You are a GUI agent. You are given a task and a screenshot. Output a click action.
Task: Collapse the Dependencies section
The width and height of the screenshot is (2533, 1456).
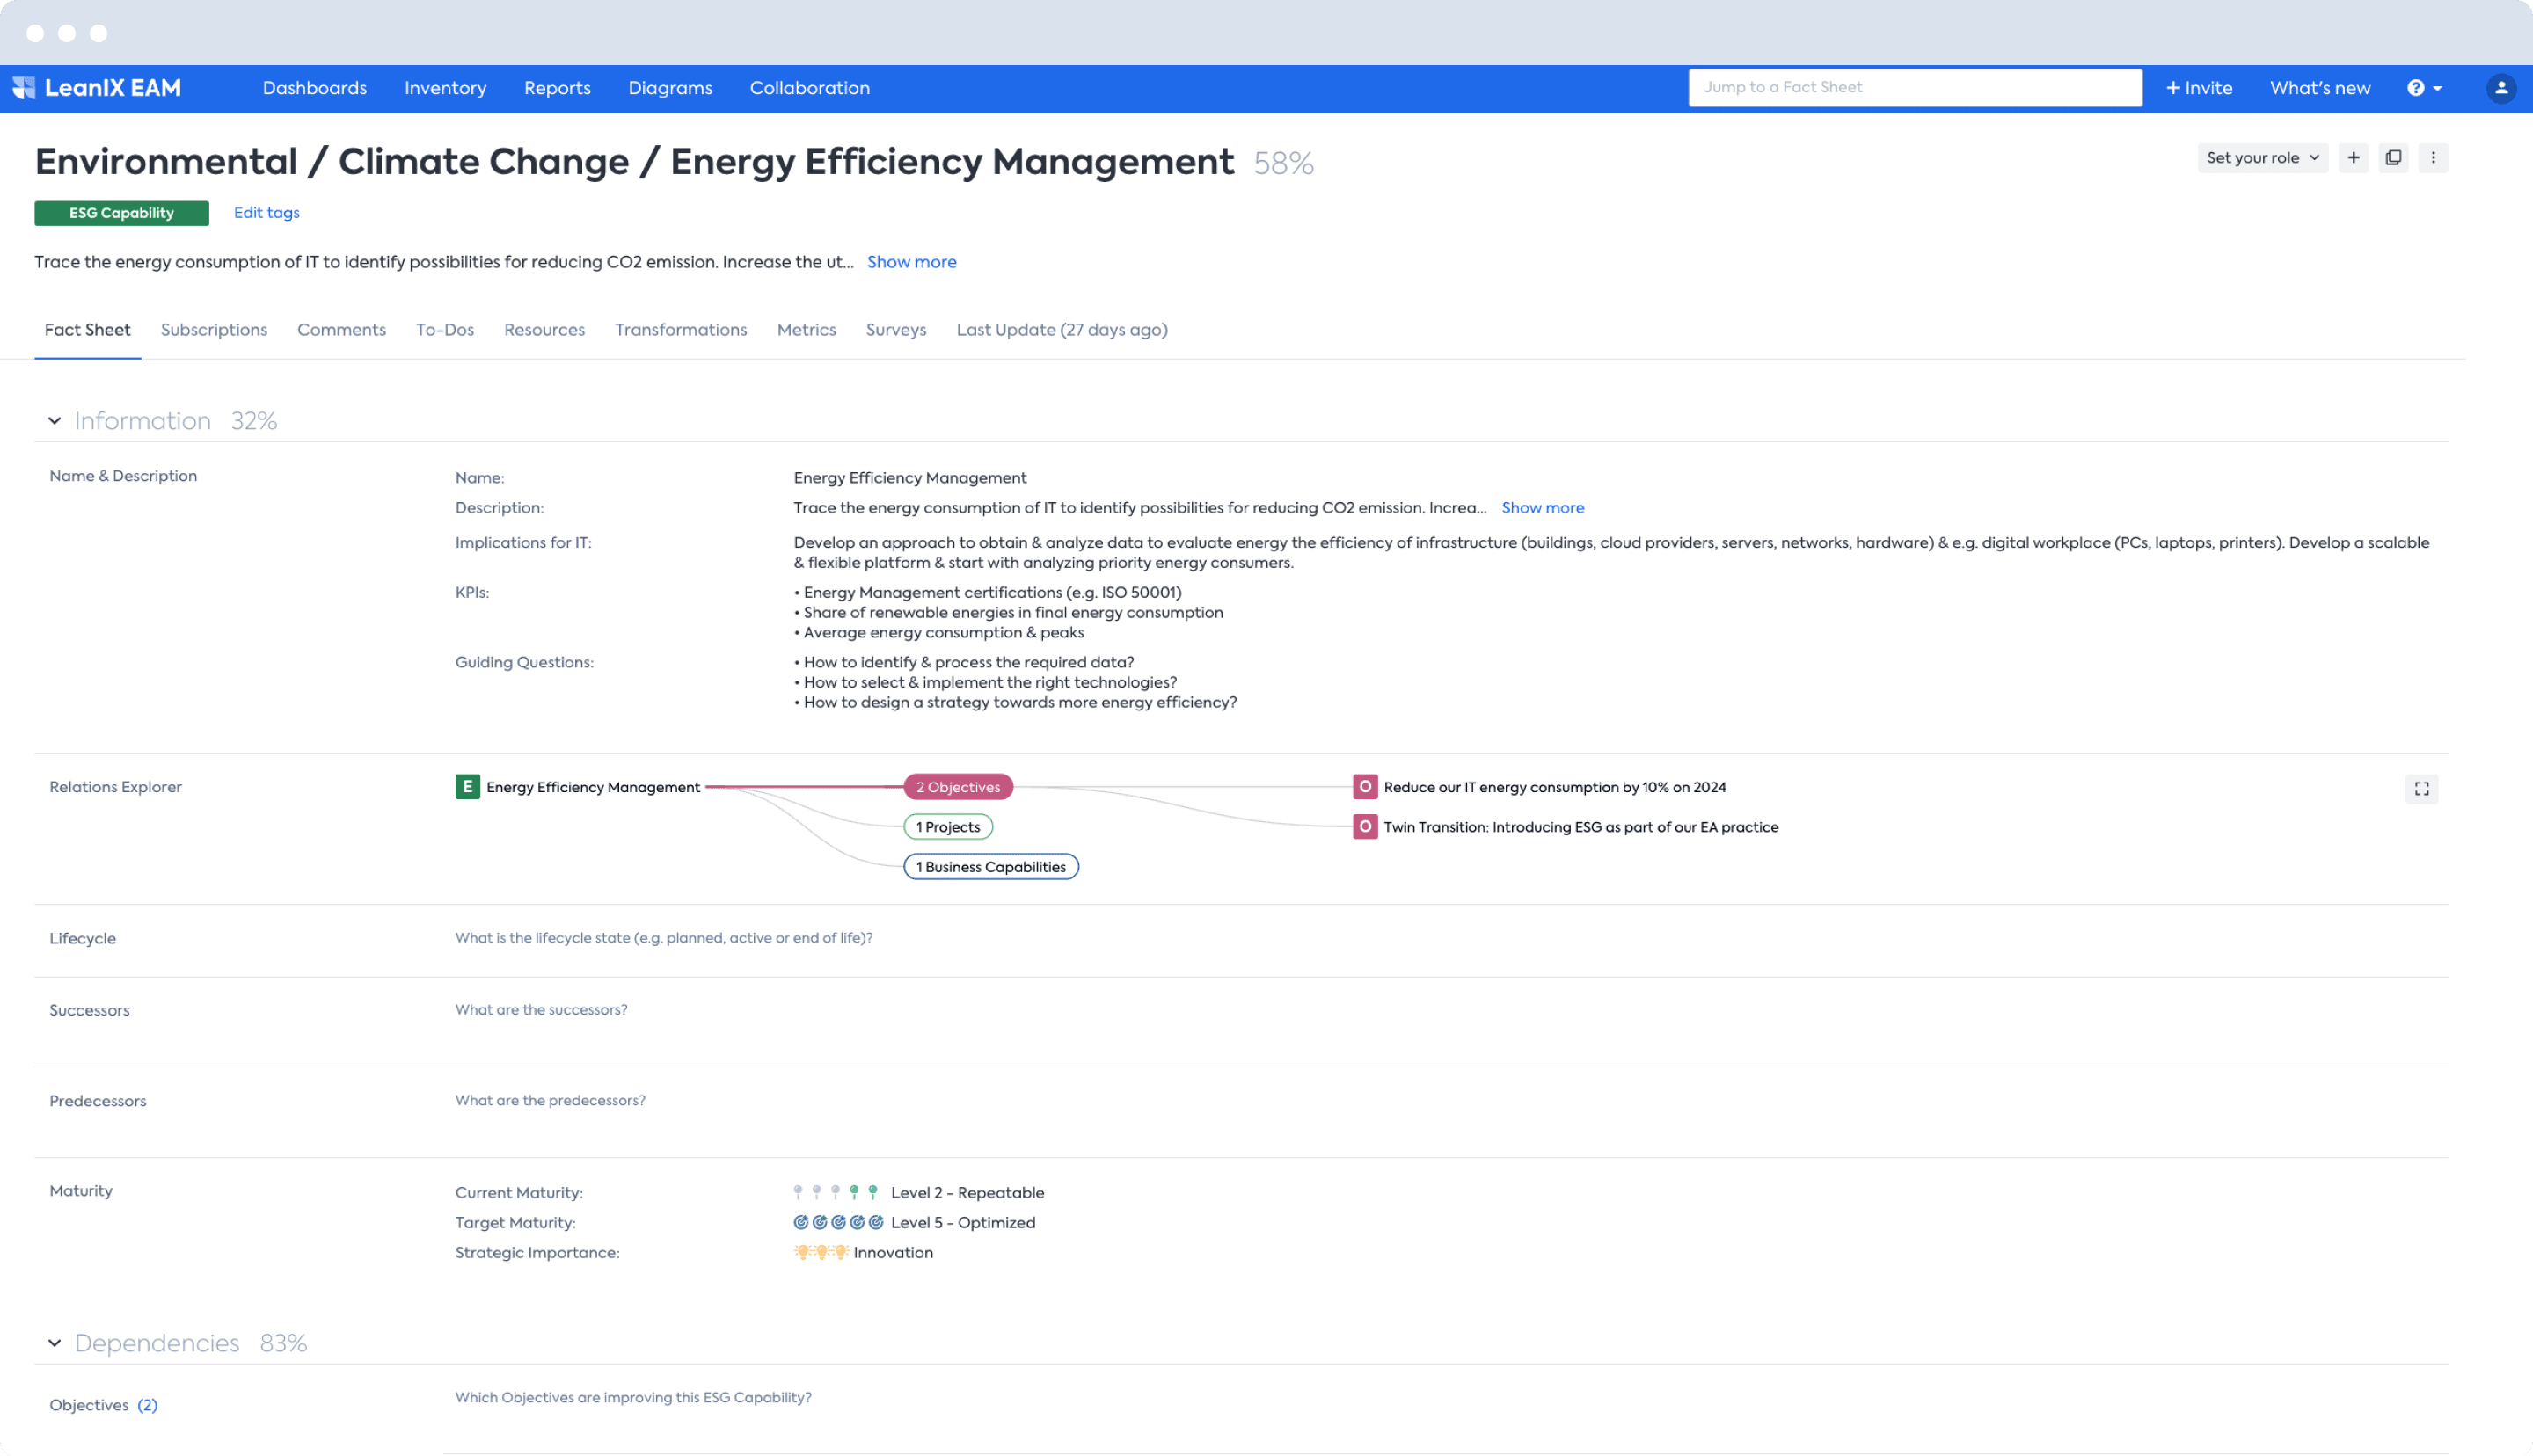pos(54,1343)
